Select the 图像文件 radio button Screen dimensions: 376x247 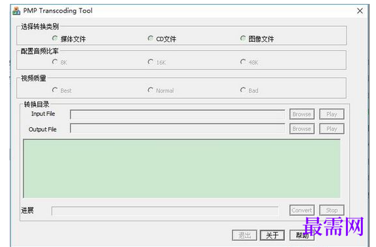click(x=243, y=38)
